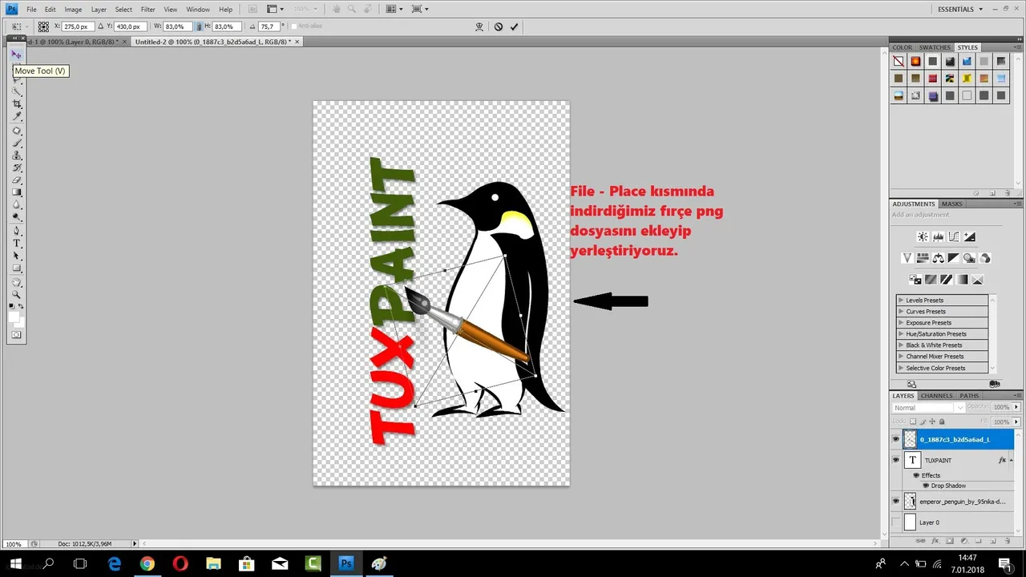Click the Color Balance adjustment icon

pos(938,258)
